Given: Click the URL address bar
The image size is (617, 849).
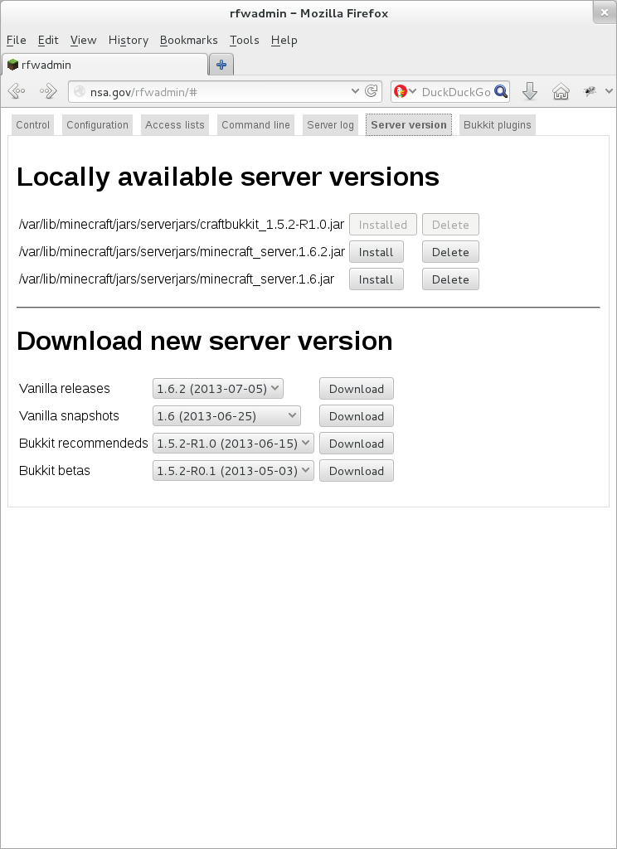Looking at the screenshot, I should [x=216, y=91].
